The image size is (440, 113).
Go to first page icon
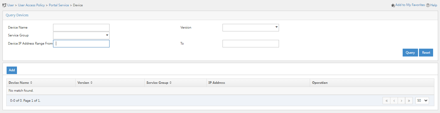[x=386, y=101]
